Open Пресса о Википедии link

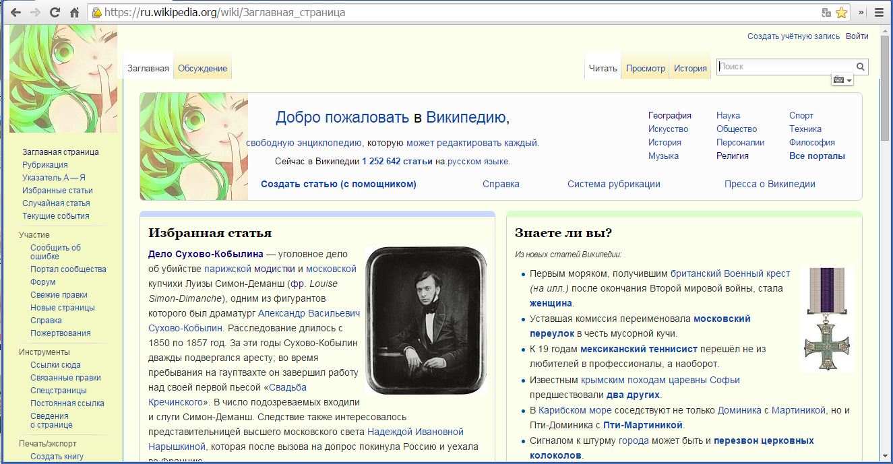coord(770,184)
